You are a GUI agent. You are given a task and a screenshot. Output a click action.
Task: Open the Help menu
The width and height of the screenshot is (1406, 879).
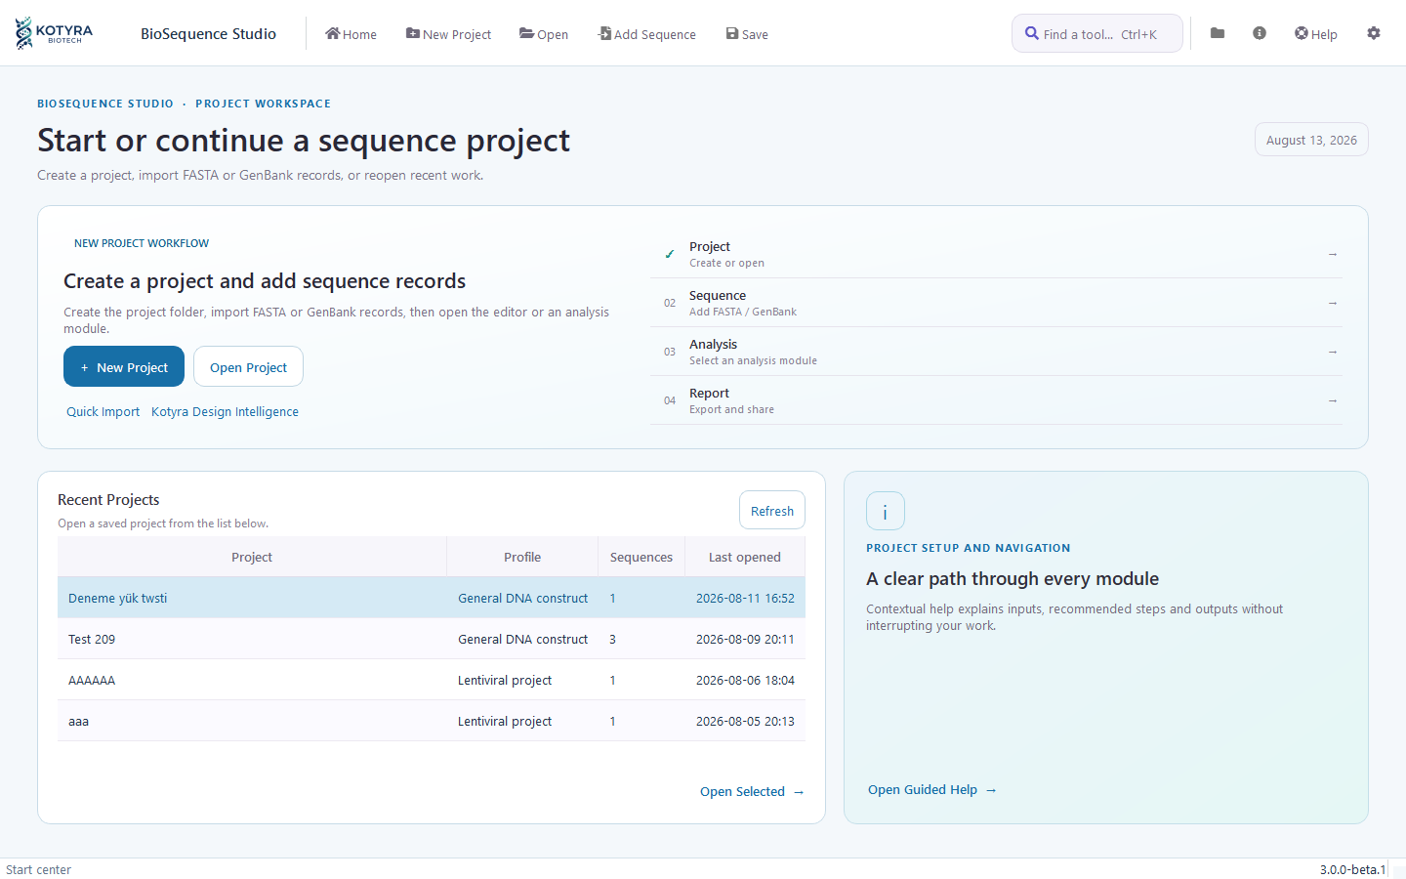pyautogui.click(x=1316, y=34)
